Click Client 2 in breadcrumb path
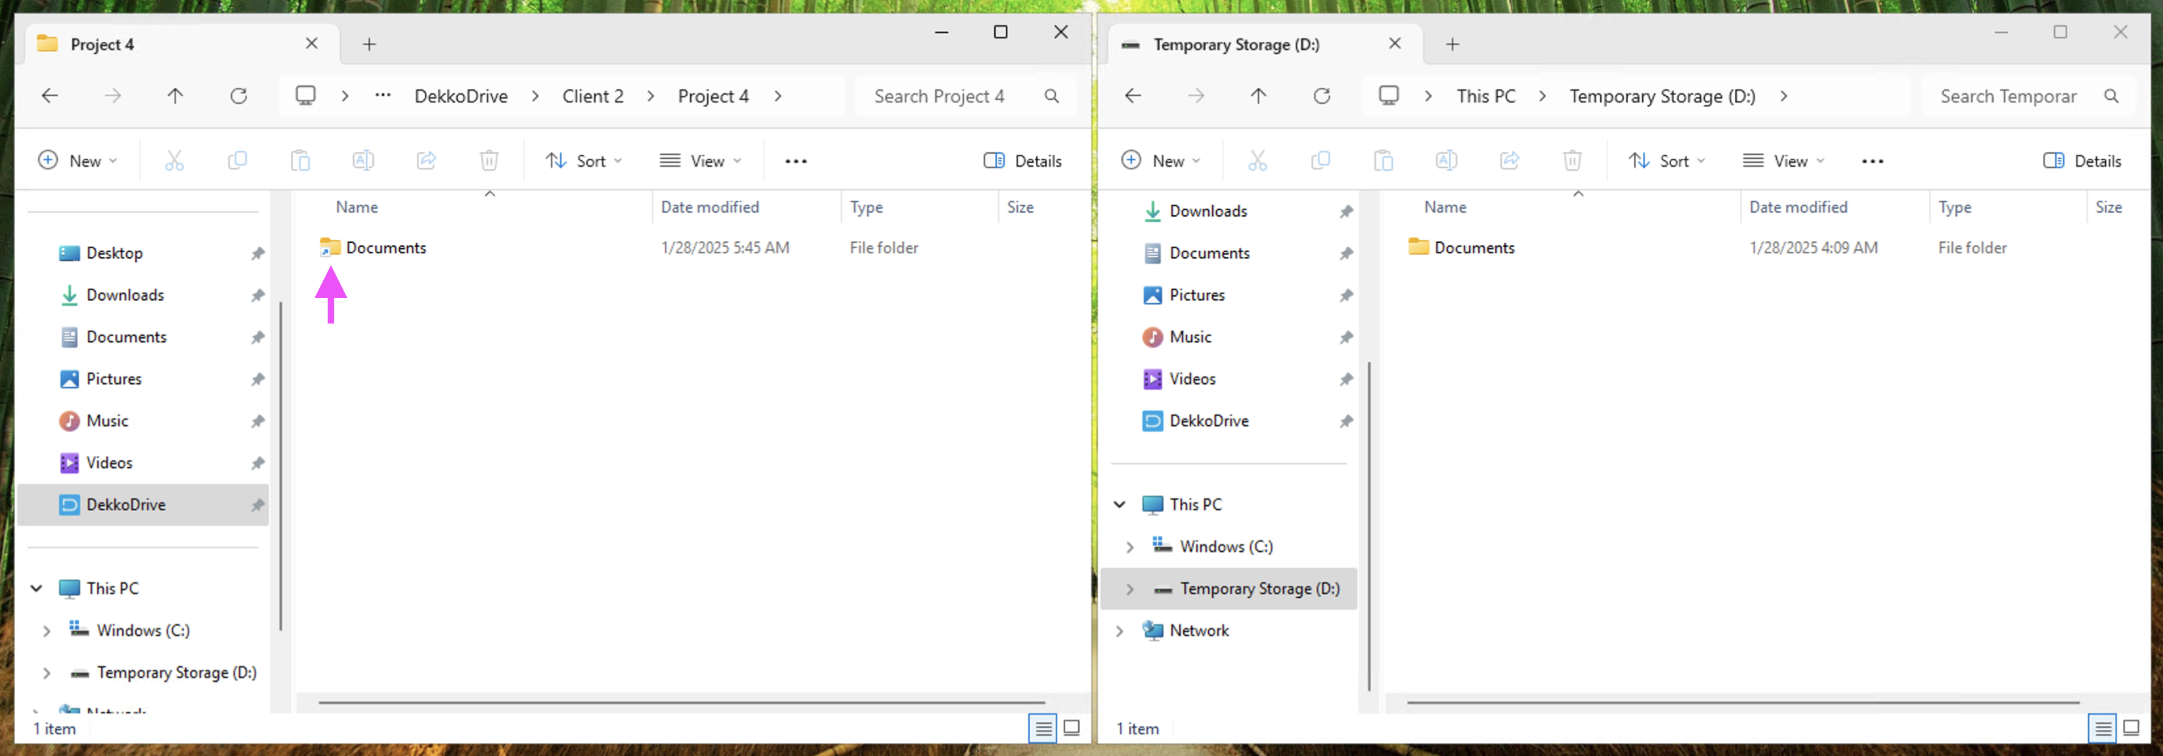The height and width of the screenshot is (756, 2163). pyautogui.click(x=593, y=96)
